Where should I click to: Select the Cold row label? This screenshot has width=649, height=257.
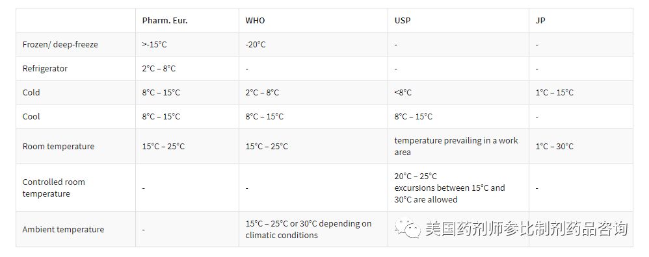click(31, 92)
